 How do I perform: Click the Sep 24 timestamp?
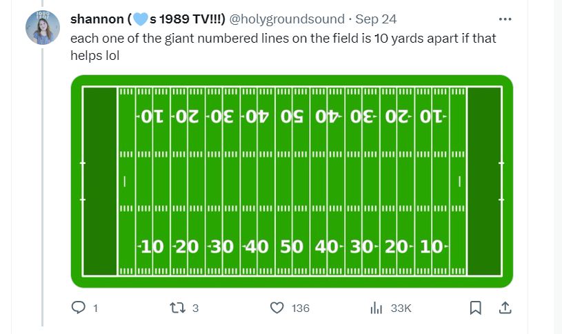tap(376, 19)
